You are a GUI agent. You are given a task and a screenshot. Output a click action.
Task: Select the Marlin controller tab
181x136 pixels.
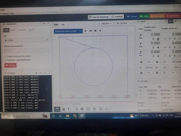pyautogui.click(x=13, y=30)
